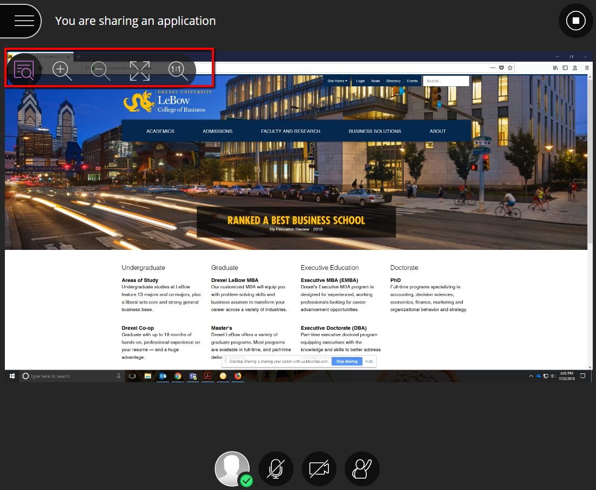Open the News link

point(375,81)
